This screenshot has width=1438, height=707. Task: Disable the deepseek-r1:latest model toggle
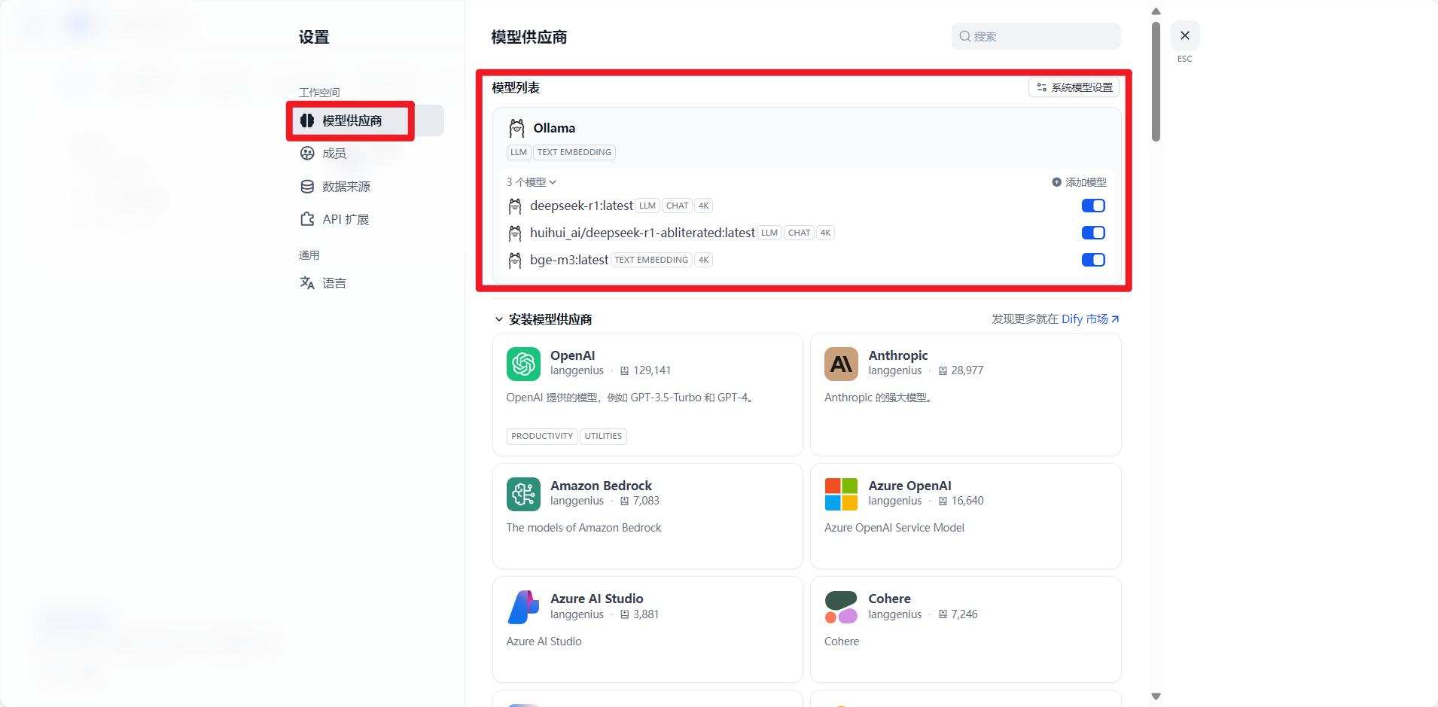click(x=1093, y=206)
